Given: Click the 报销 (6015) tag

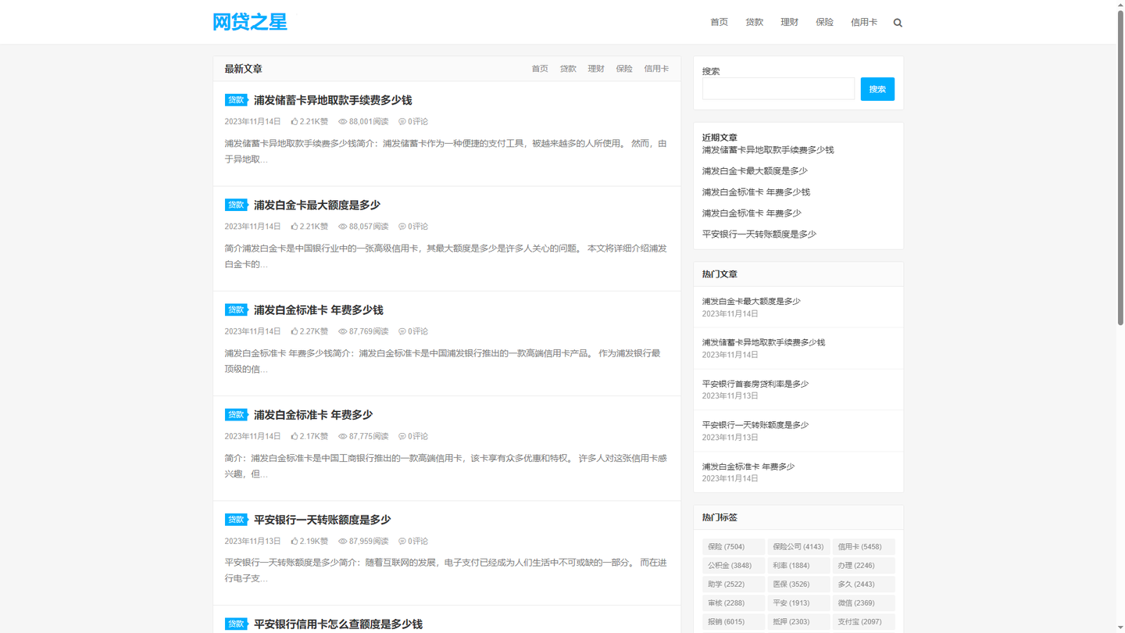Looking at the screenshot, I should [733, 622].
